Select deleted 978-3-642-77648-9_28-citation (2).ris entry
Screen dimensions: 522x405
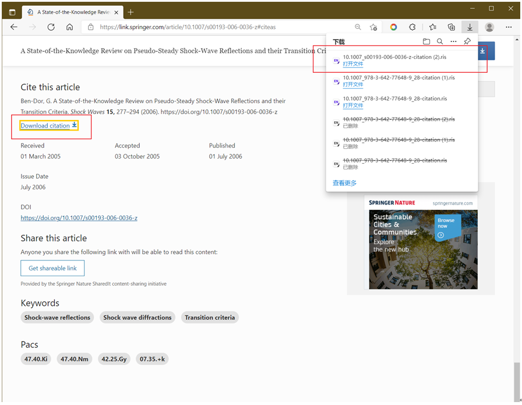[402, 122]
